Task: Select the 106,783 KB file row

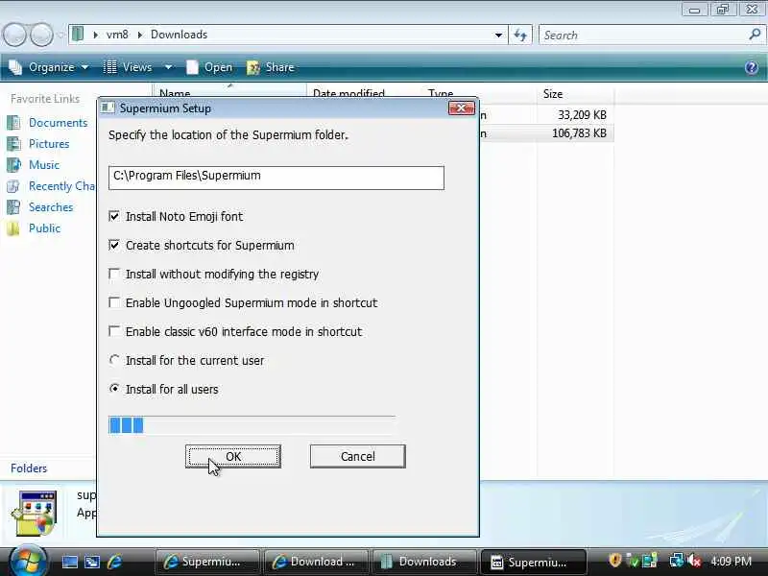Action: coord(546,133)
